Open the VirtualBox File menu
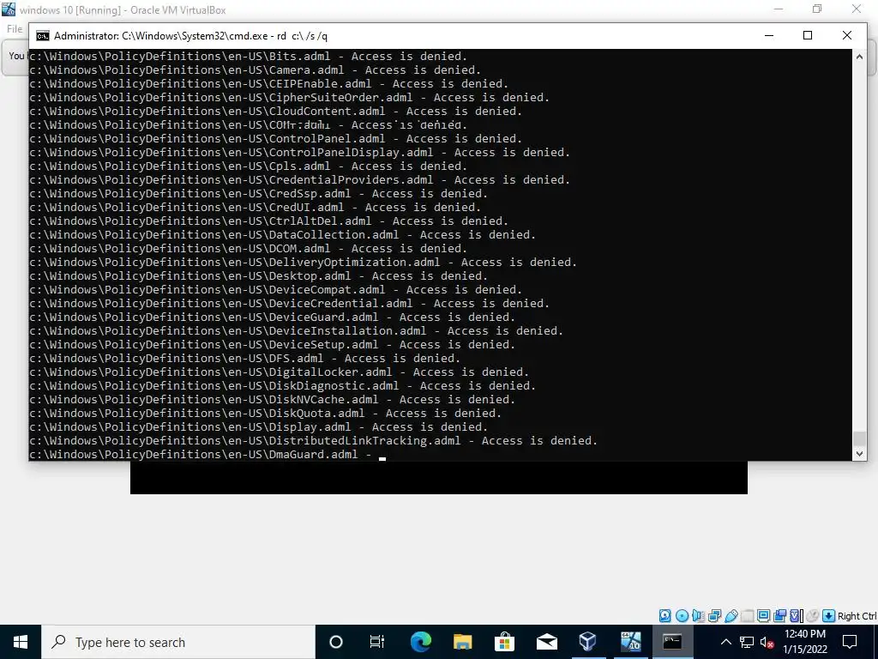The width and height of the screenshot is (878, 659). (15, 29)
